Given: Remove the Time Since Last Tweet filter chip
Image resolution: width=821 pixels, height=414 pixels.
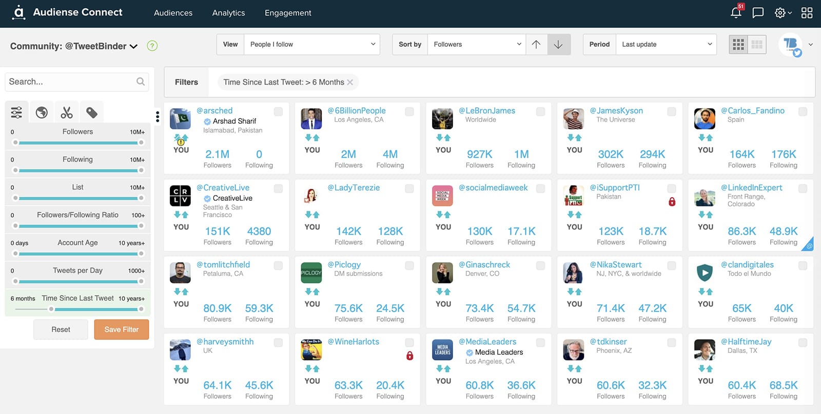Looking at the screenshot, I should [350, 82].
